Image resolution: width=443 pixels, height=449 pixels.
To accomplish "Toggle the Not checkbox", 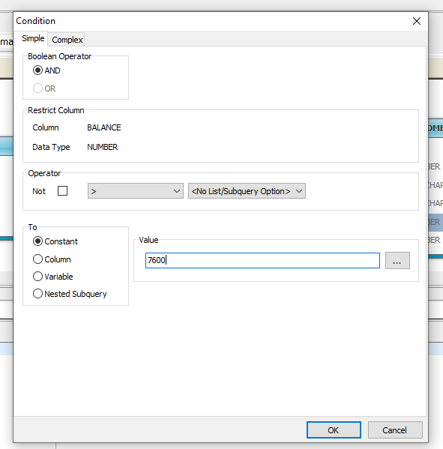I will 62,190.
